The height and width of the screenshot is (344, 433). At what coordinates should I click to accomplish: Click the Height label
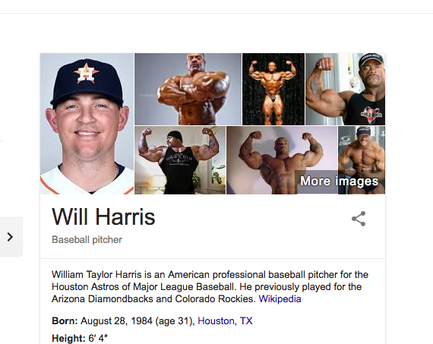68,338
